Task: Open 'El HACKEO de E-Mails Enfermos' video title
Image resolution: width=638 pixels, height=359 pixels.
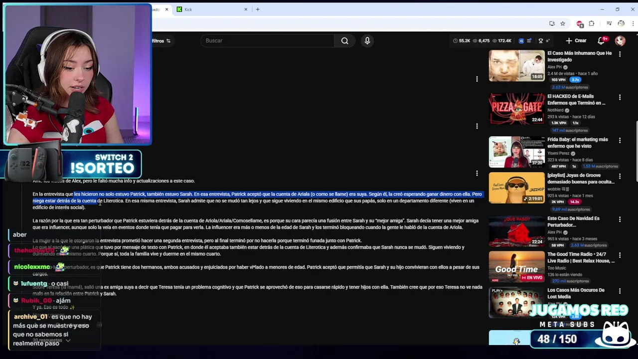Action: click(576, 100)
